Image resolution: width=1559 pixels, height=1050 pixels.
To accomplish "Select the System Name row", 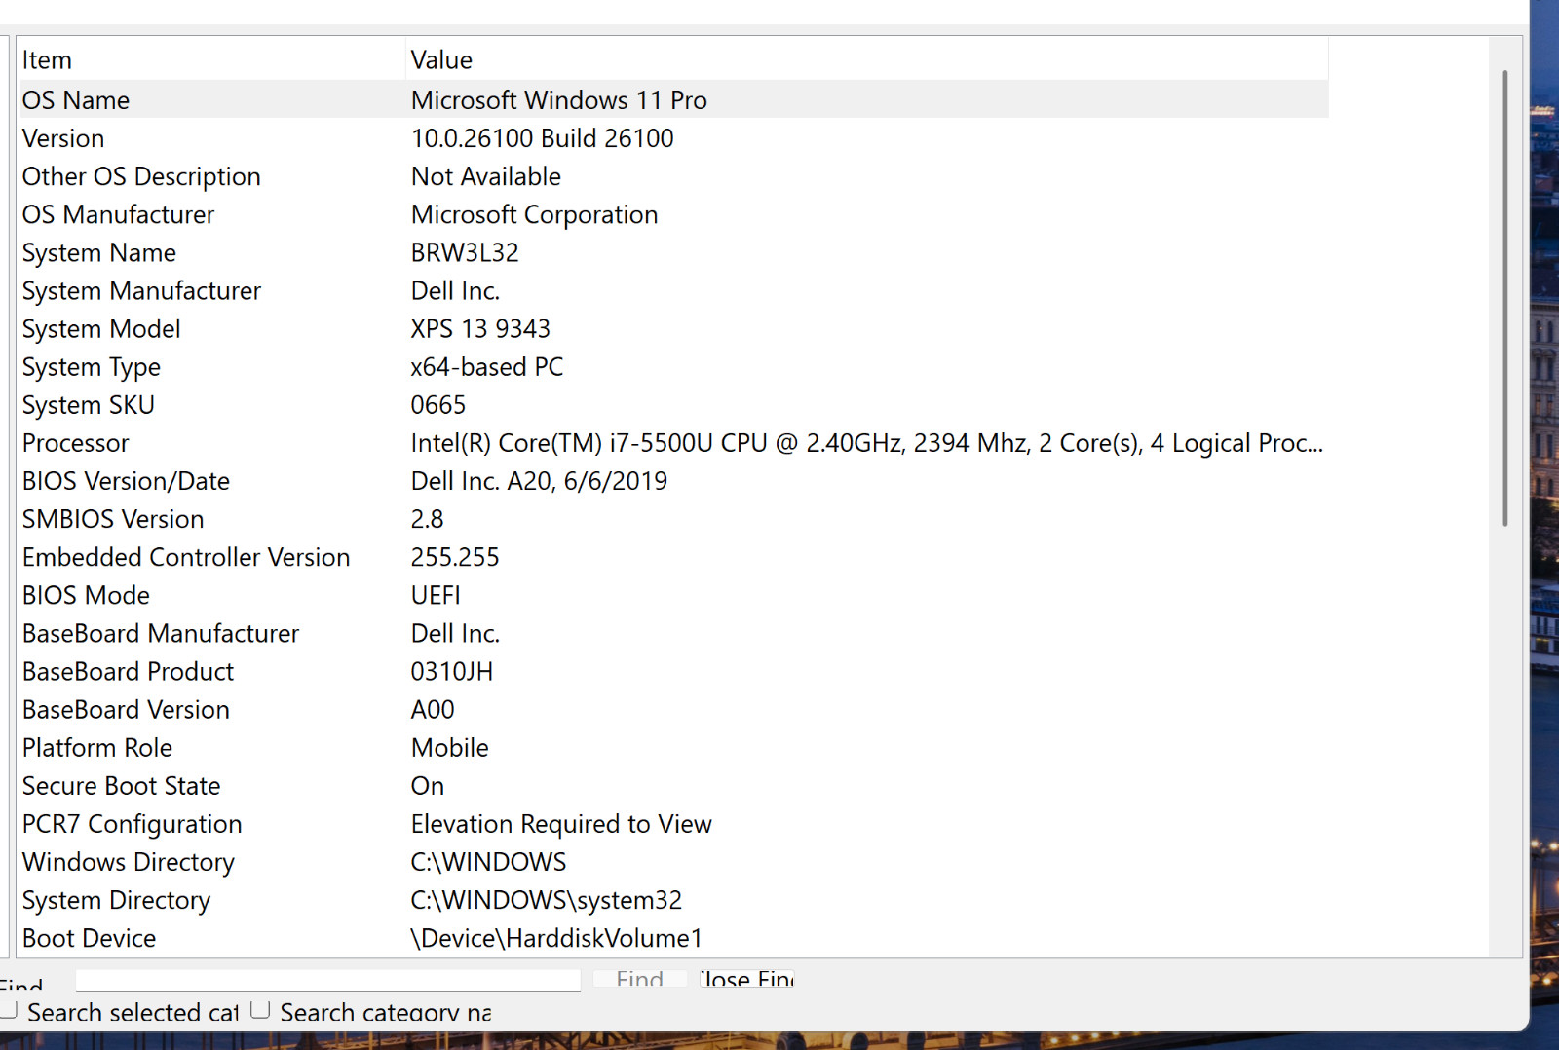I will tap(673, 252).
